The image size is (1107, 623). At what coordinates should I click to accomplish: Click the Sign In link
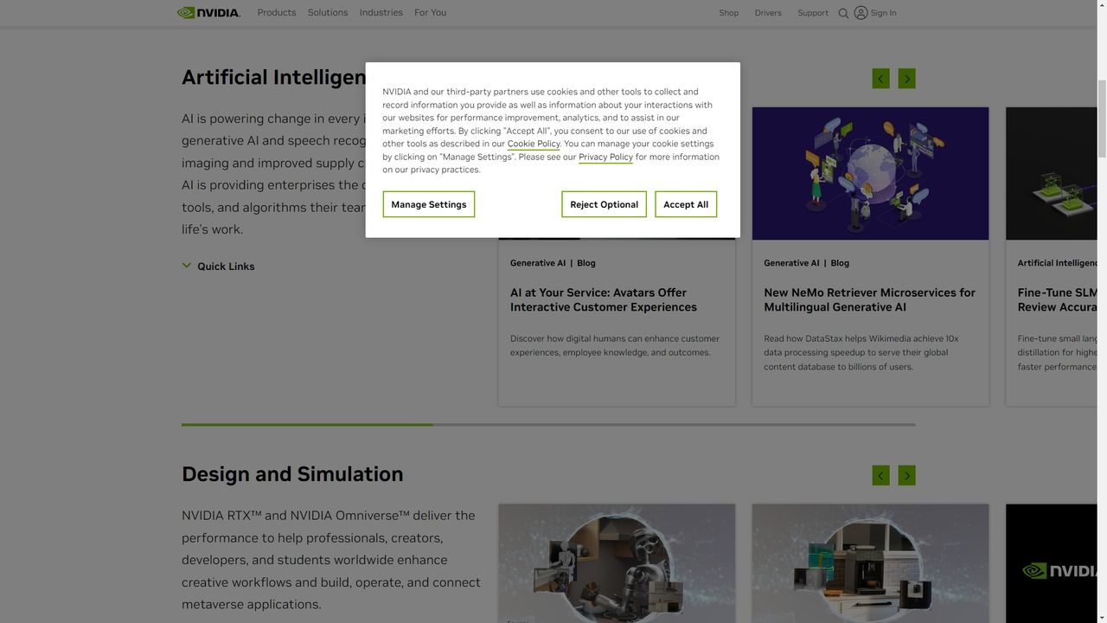tap(883, 13)
